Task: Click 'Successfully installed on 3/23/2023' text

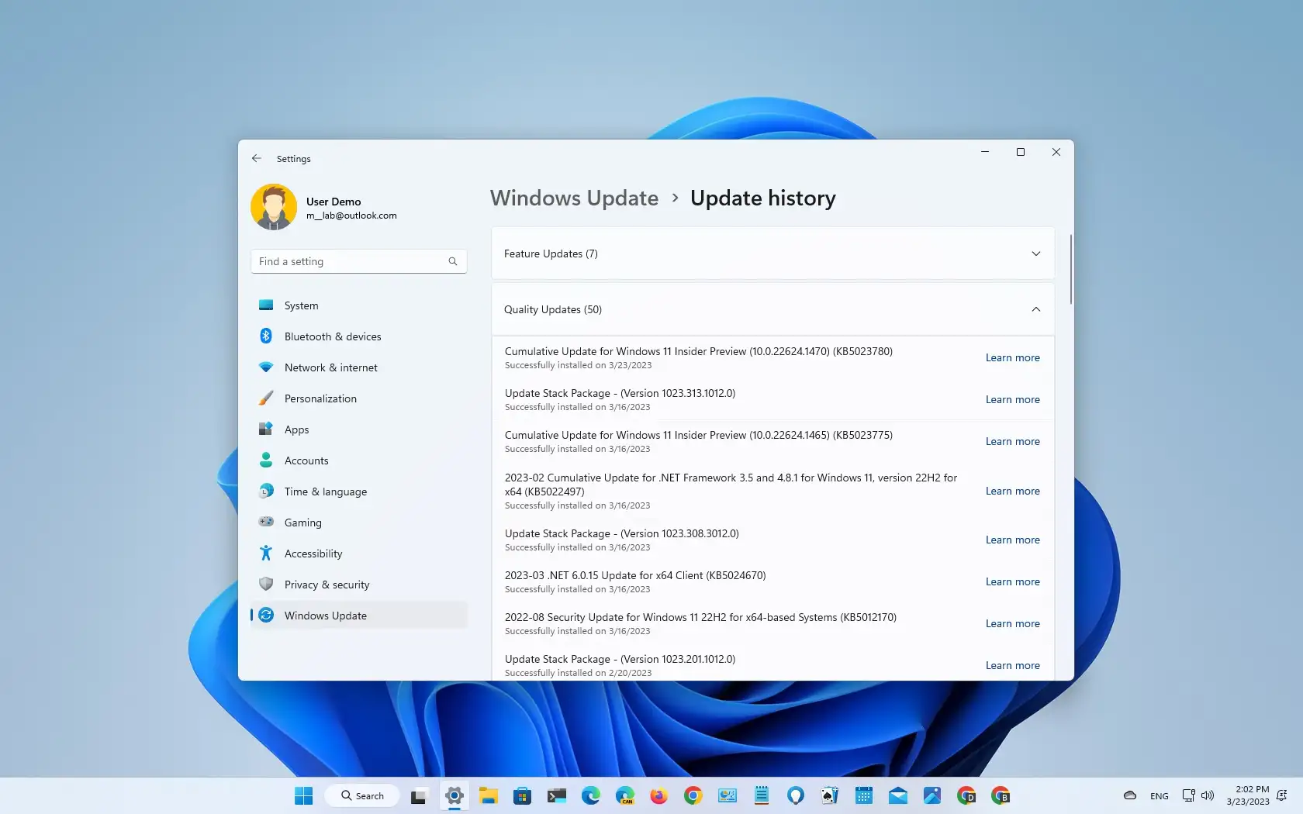Action: (x=578, y=365)
